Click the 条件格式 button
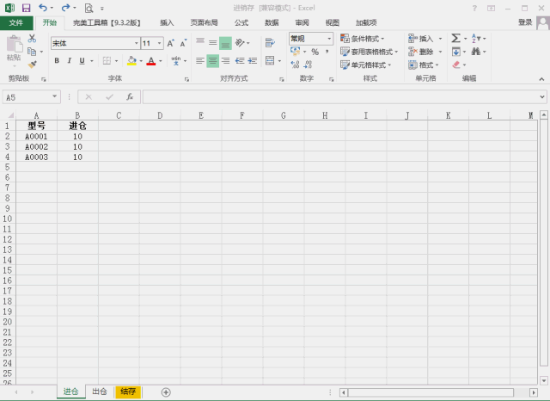The width and height of the screenshot is (550, 401). 363,39
